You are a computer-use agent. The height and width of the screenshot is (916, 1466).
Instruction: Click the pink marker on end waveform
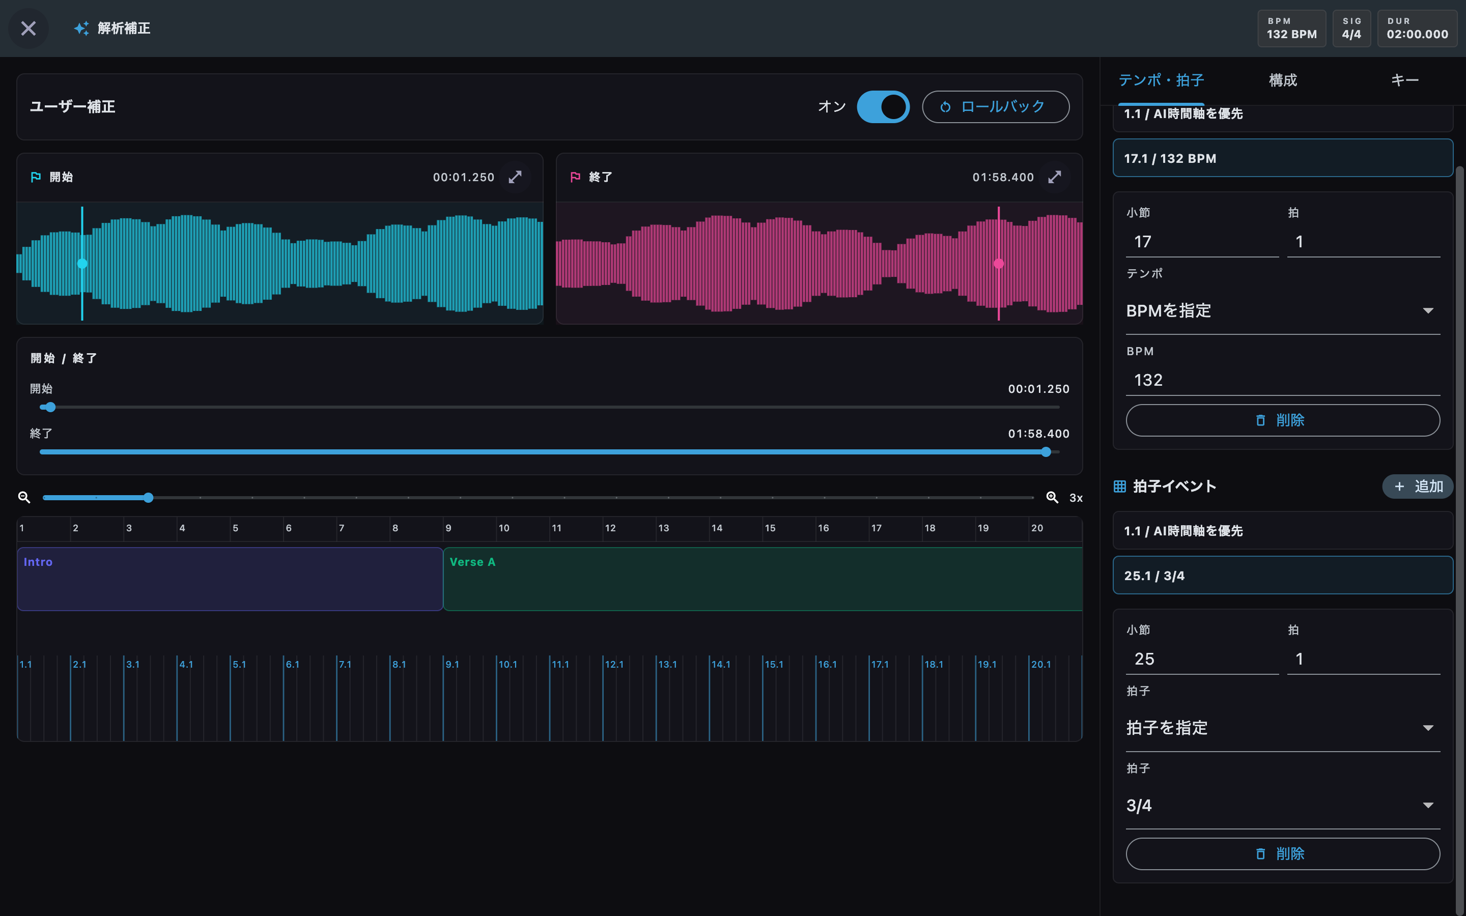point(999,264)
